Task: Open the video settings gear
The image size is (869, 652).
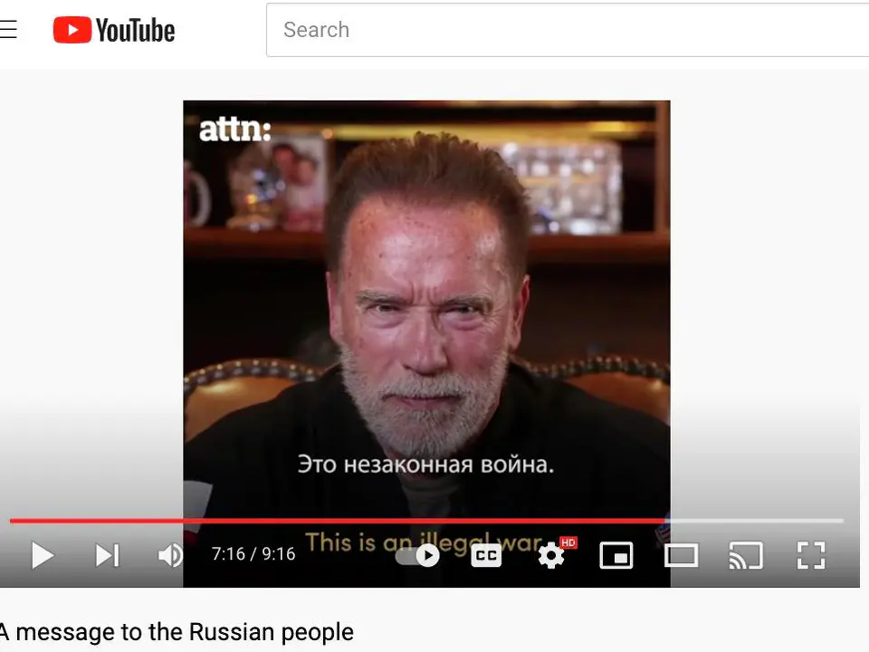Action: click(x=551, y=555)
